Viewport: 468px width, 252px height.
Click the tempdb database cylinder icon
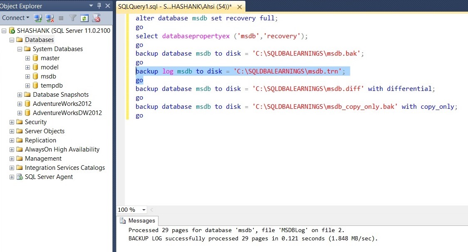[35, 86]
